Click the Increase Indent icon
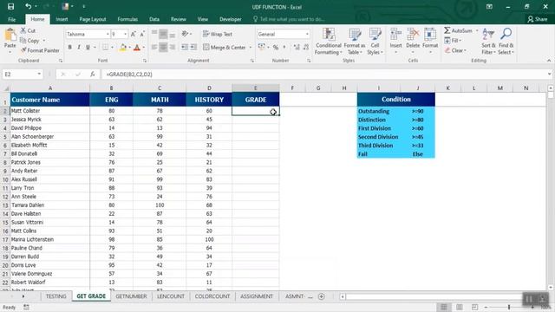The width and height of the screenshot is (555, 312). tap(193, 47)
